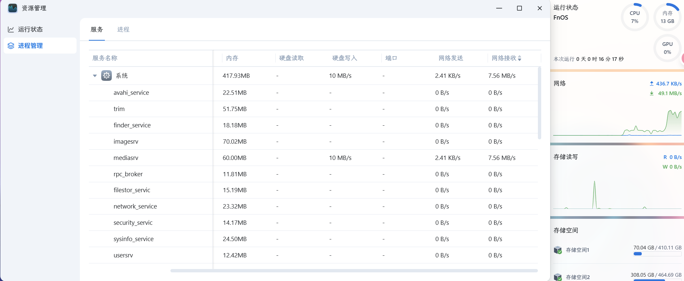Click the vertical scrollbar of service list

[539, 103]
